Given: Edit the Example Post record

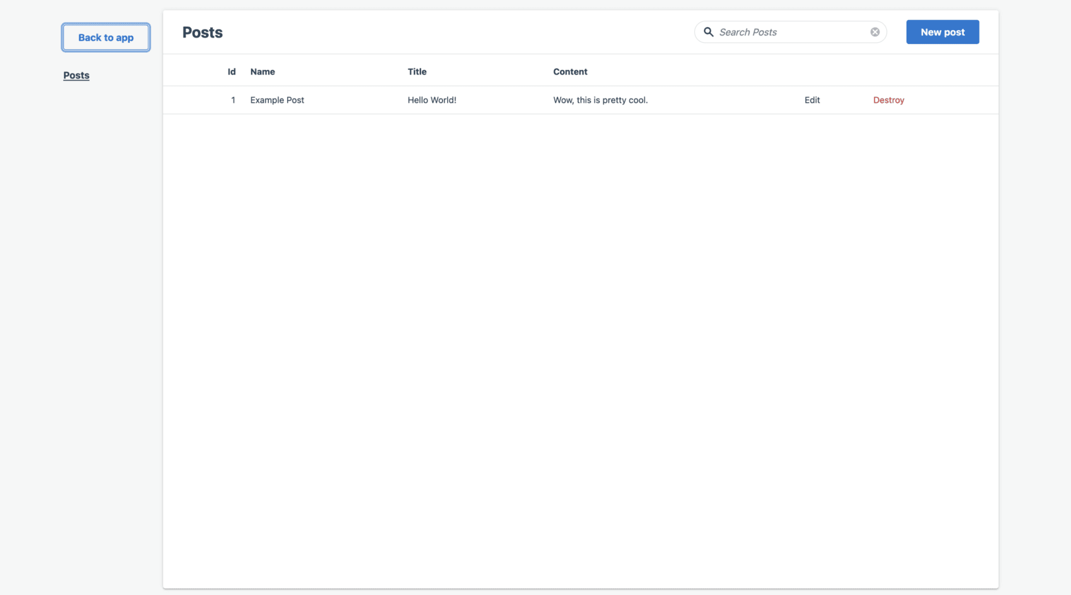Looking at the screenshot, I should [812, 100].
